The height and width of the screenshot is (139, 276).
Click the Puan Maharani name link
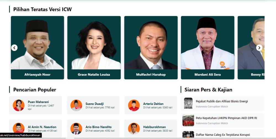pos(38,102)
